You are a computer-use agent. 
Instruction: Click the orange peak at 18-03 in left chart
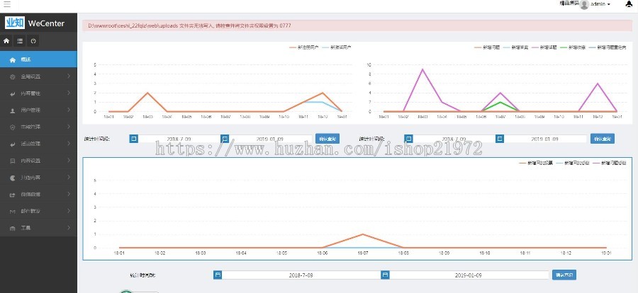[147, 93]
